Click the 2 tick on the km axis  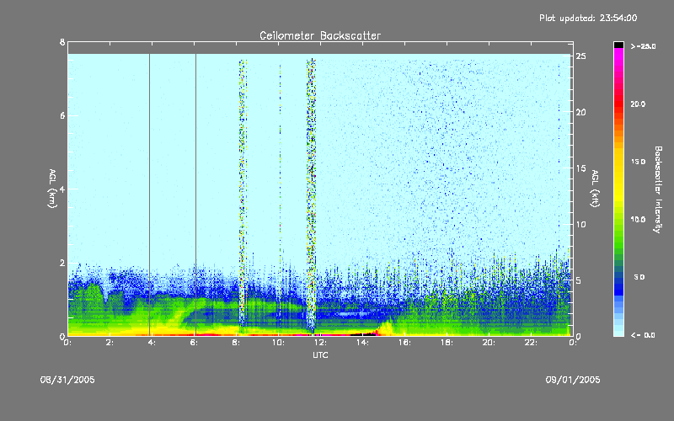pos(62,263)
